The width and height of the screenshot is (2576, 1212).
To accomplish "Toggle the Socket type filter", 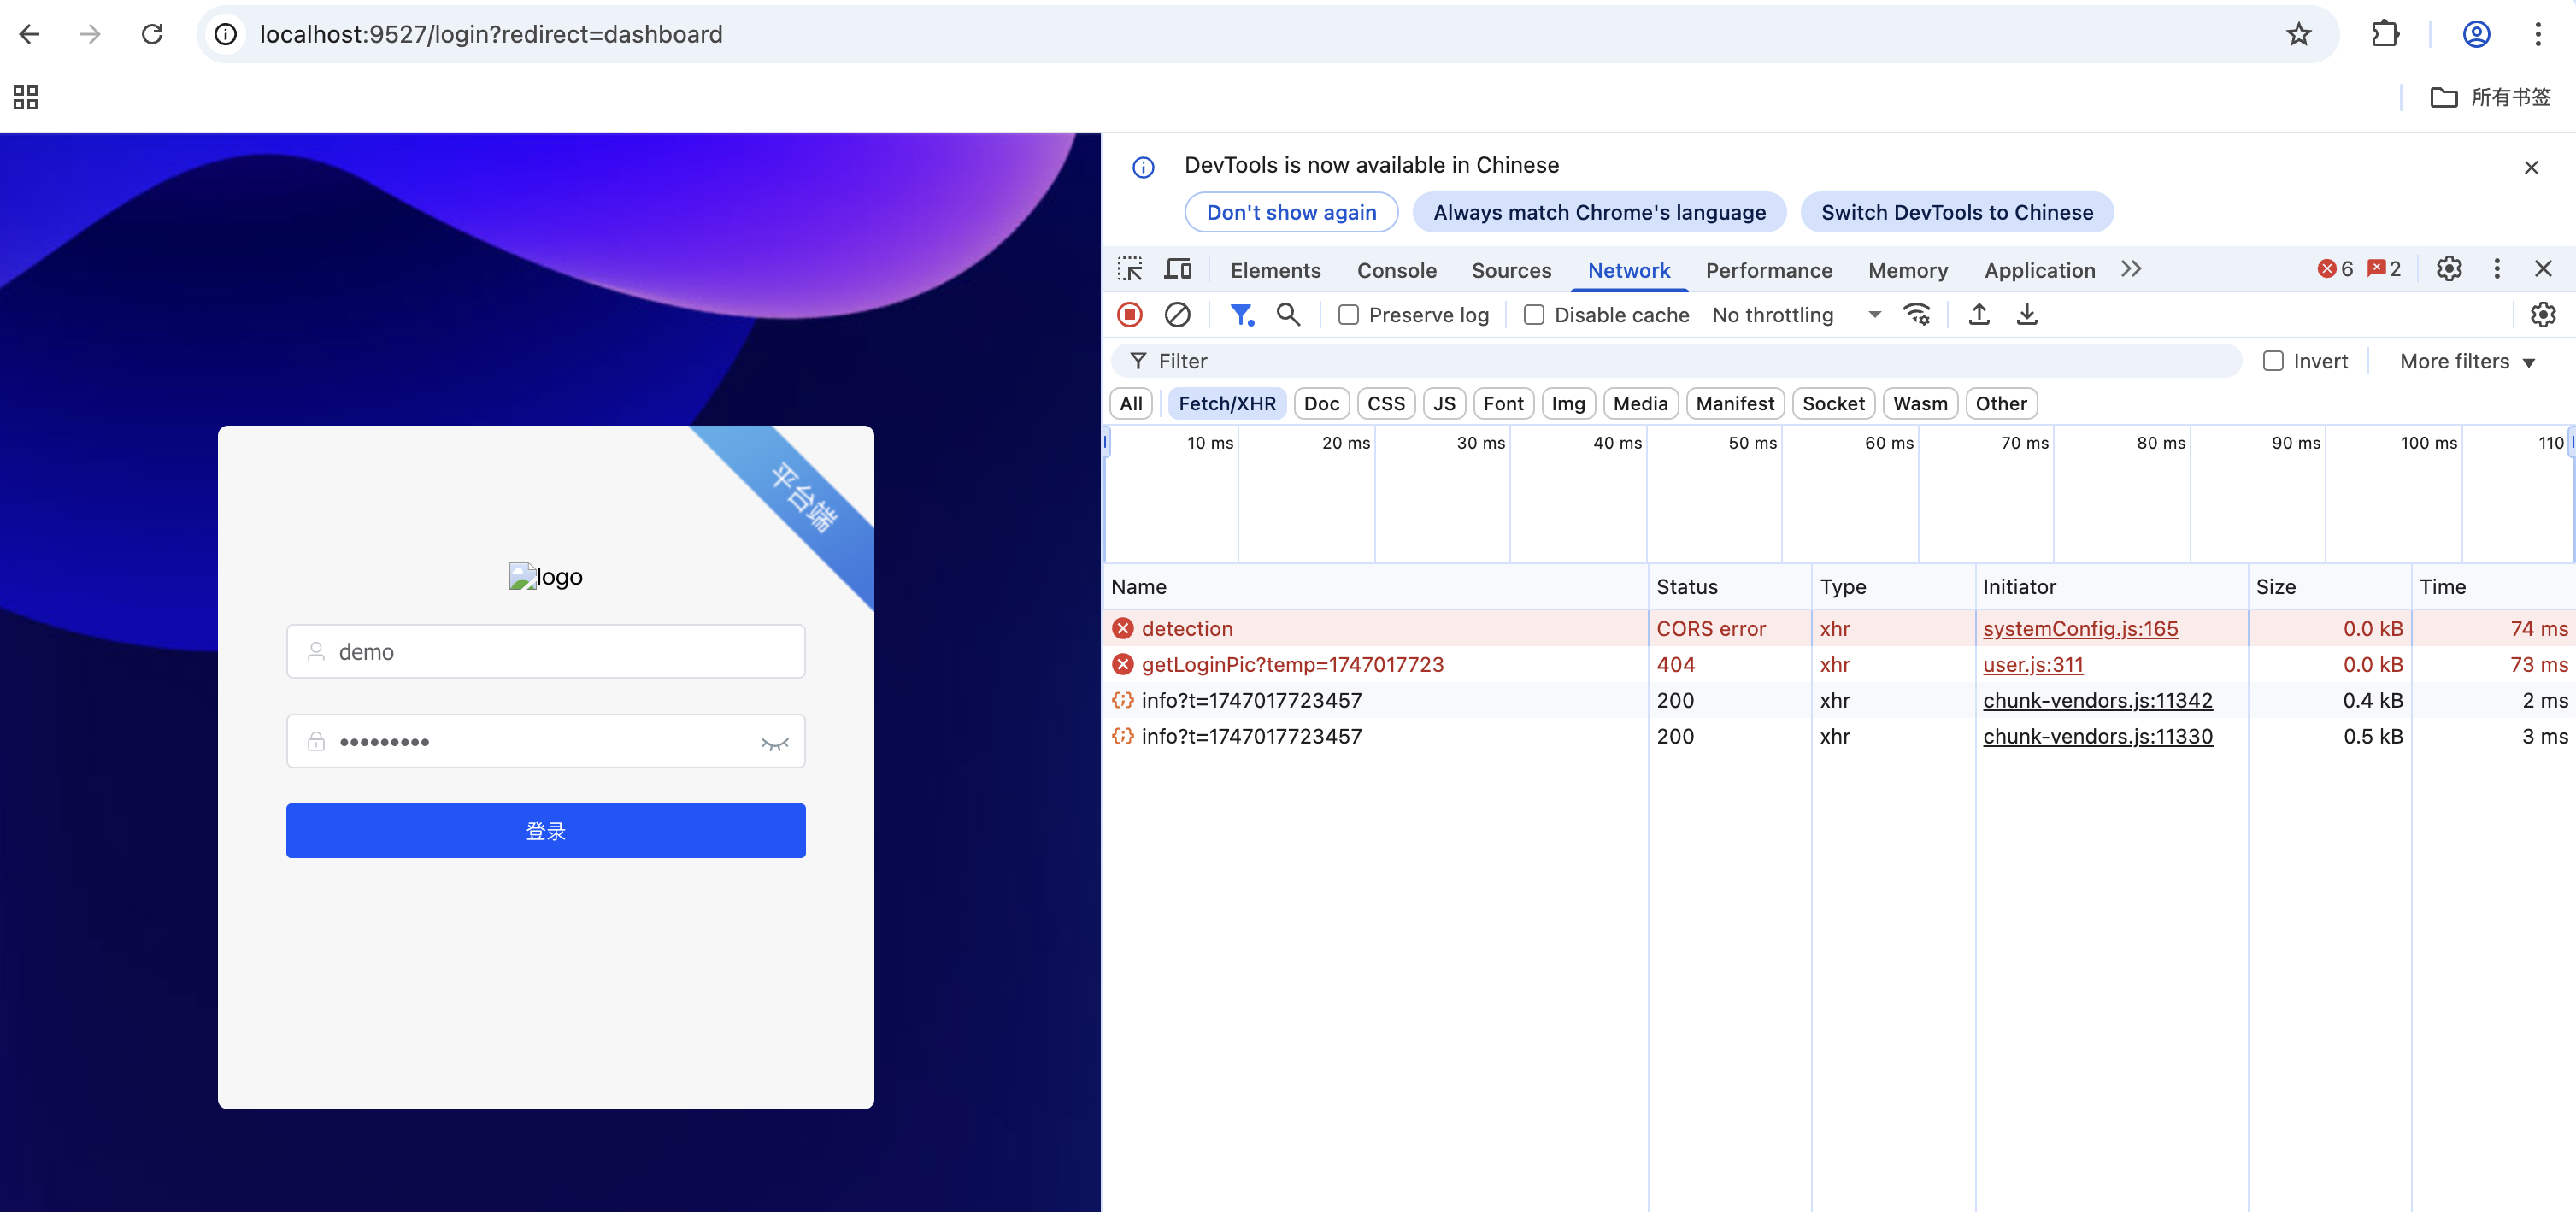I will pyautogui.click(x=1833, y=404).
